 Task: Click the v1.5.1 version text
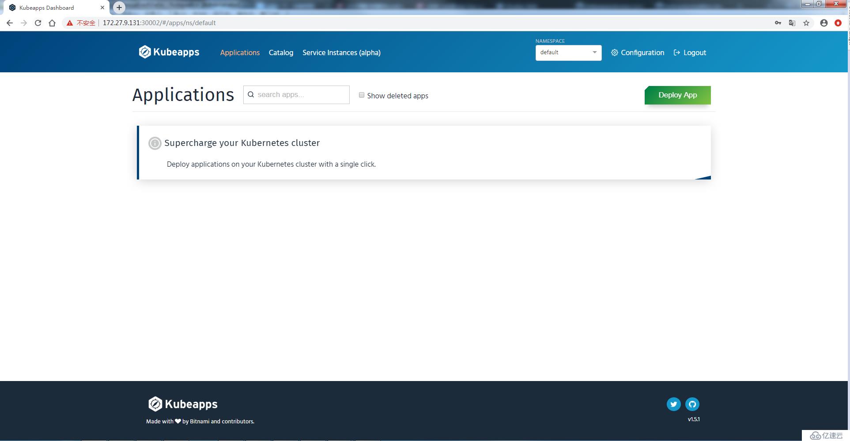694,419
